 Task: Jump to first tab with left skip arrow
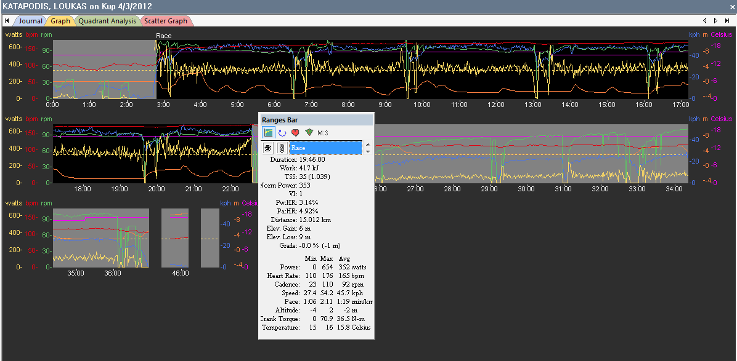[6, 21]
